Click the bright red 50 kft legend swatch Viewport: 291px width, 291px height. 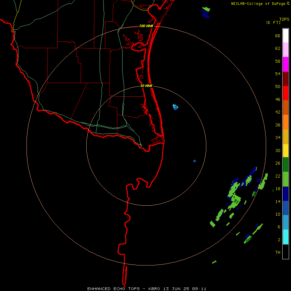[x=286, y=93]
